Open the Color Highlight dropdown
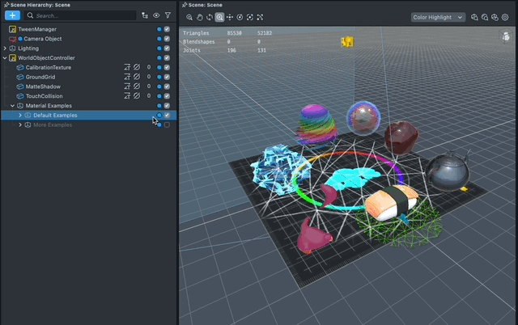The width and height of the screenshot is (518, 325). pos(437,17)
